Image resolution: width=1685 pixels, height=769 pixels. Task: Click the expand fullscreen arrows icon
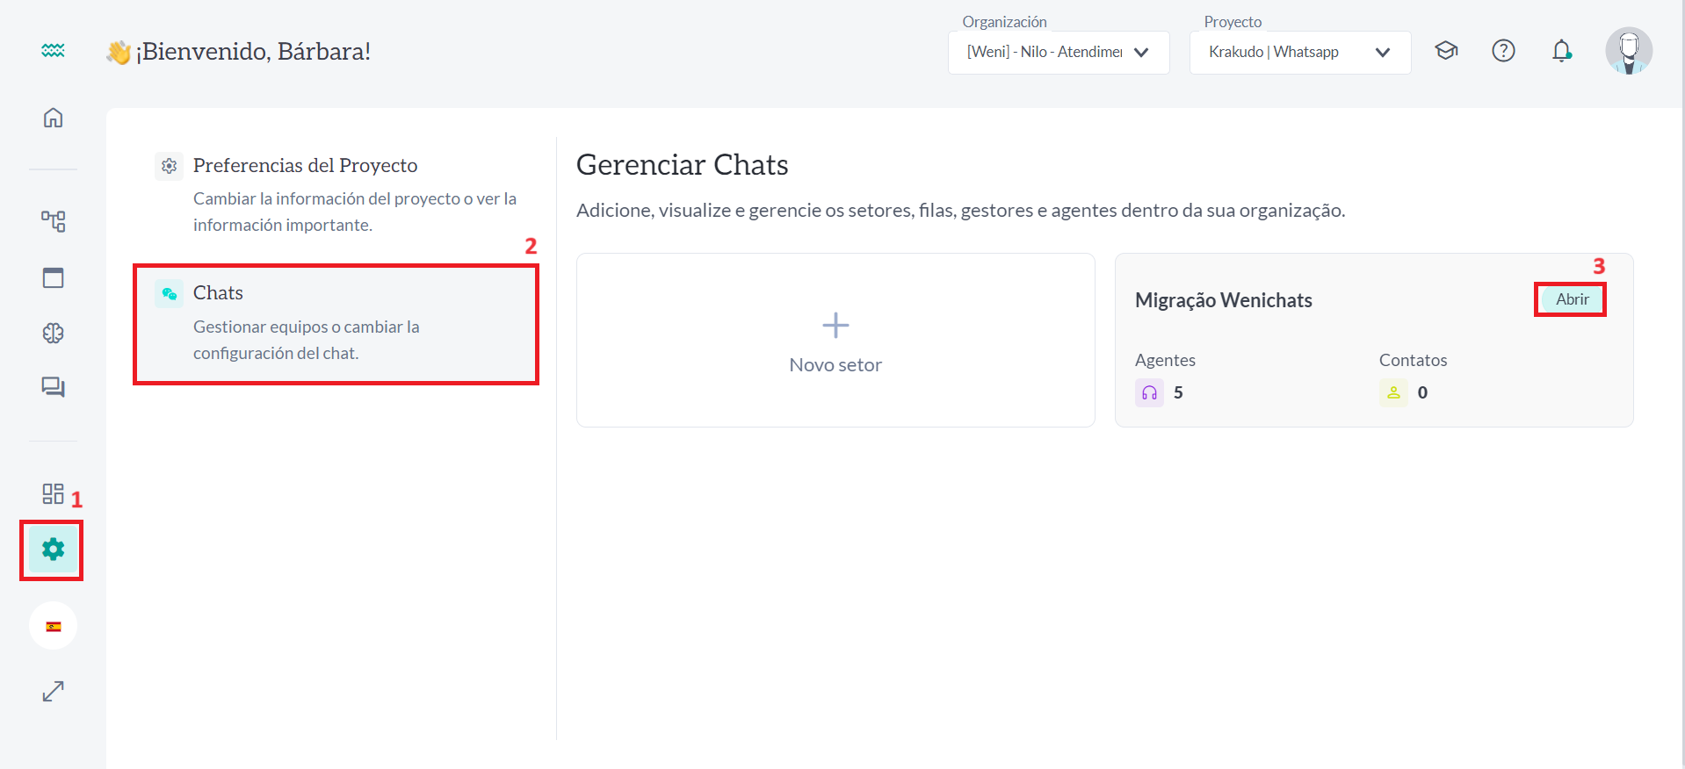(x=53, y=692)
